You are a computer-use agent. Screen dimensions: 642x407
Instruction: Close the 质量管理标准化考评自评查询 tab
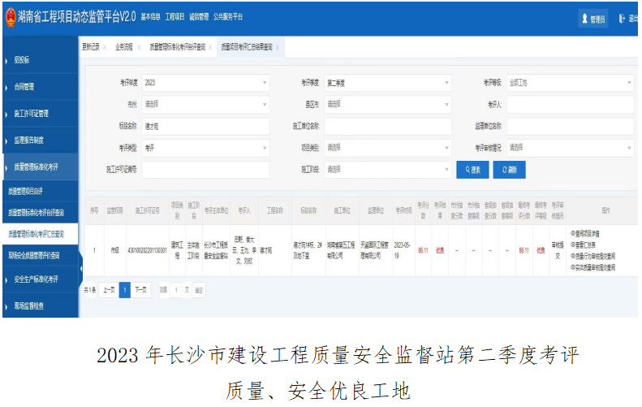(x=210, y=48)
